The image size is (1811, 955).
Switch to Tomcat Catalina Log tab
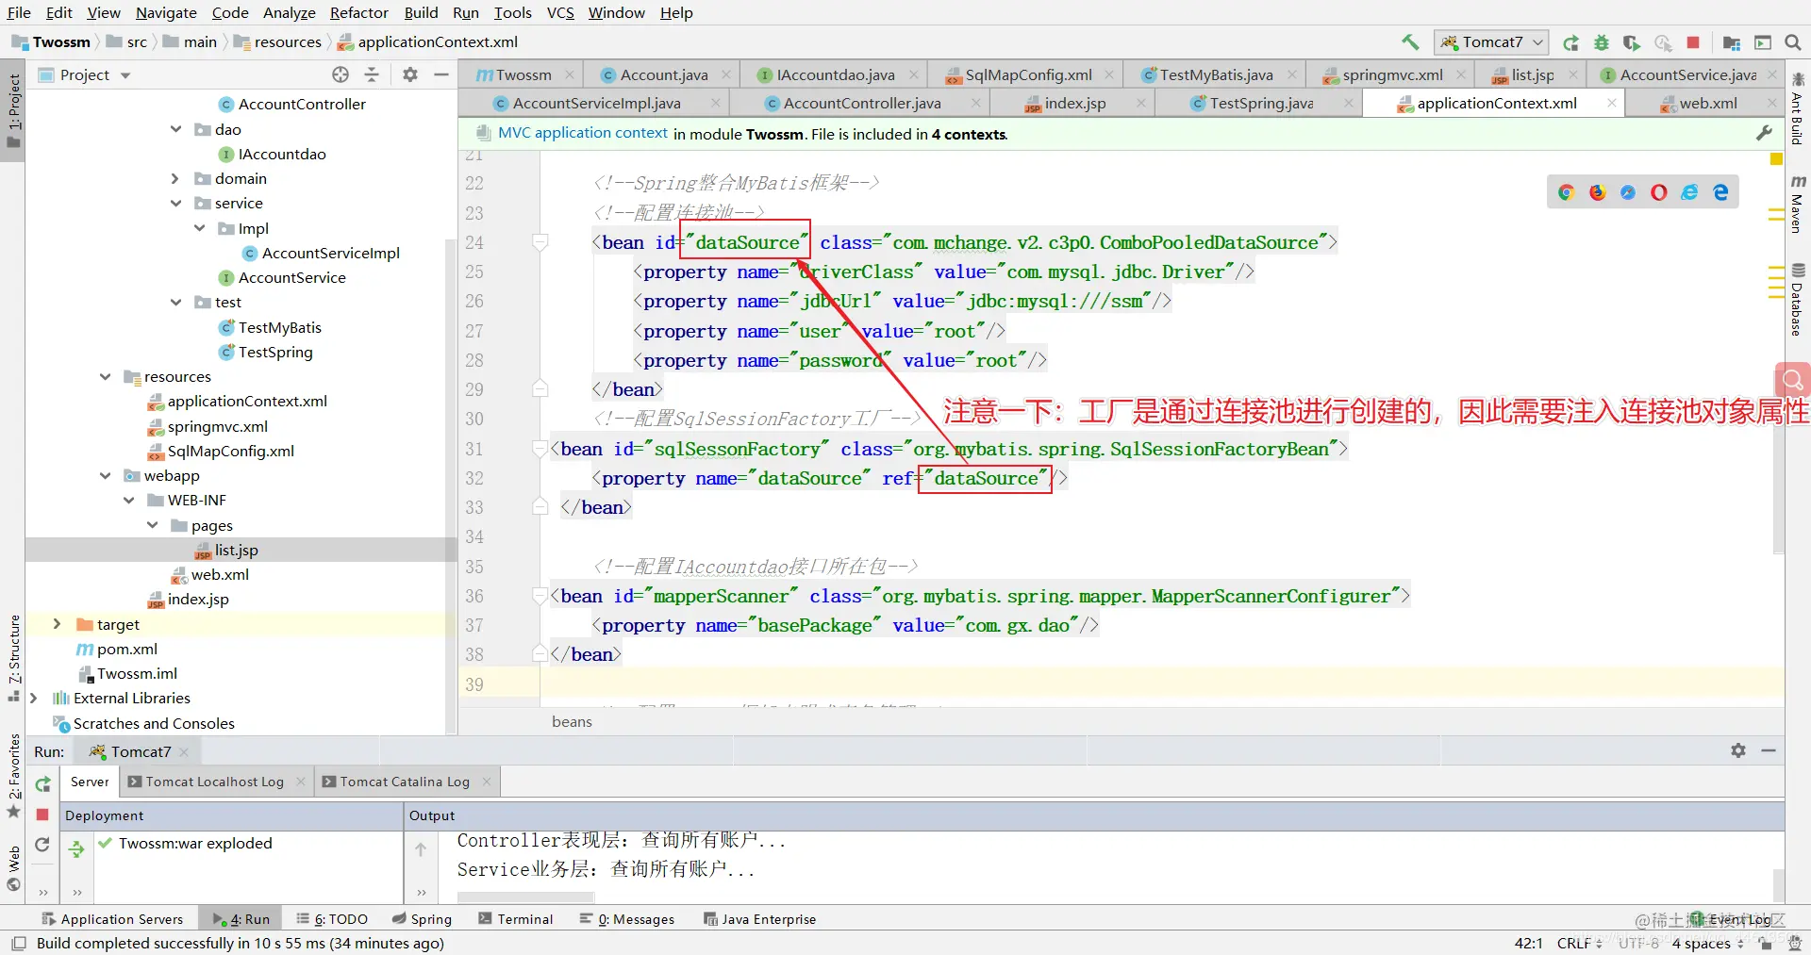405,782
